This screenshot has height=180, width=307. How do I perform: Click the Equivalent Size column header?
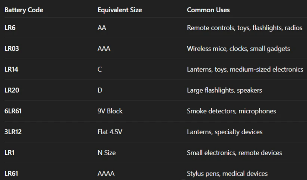[120, 10]
